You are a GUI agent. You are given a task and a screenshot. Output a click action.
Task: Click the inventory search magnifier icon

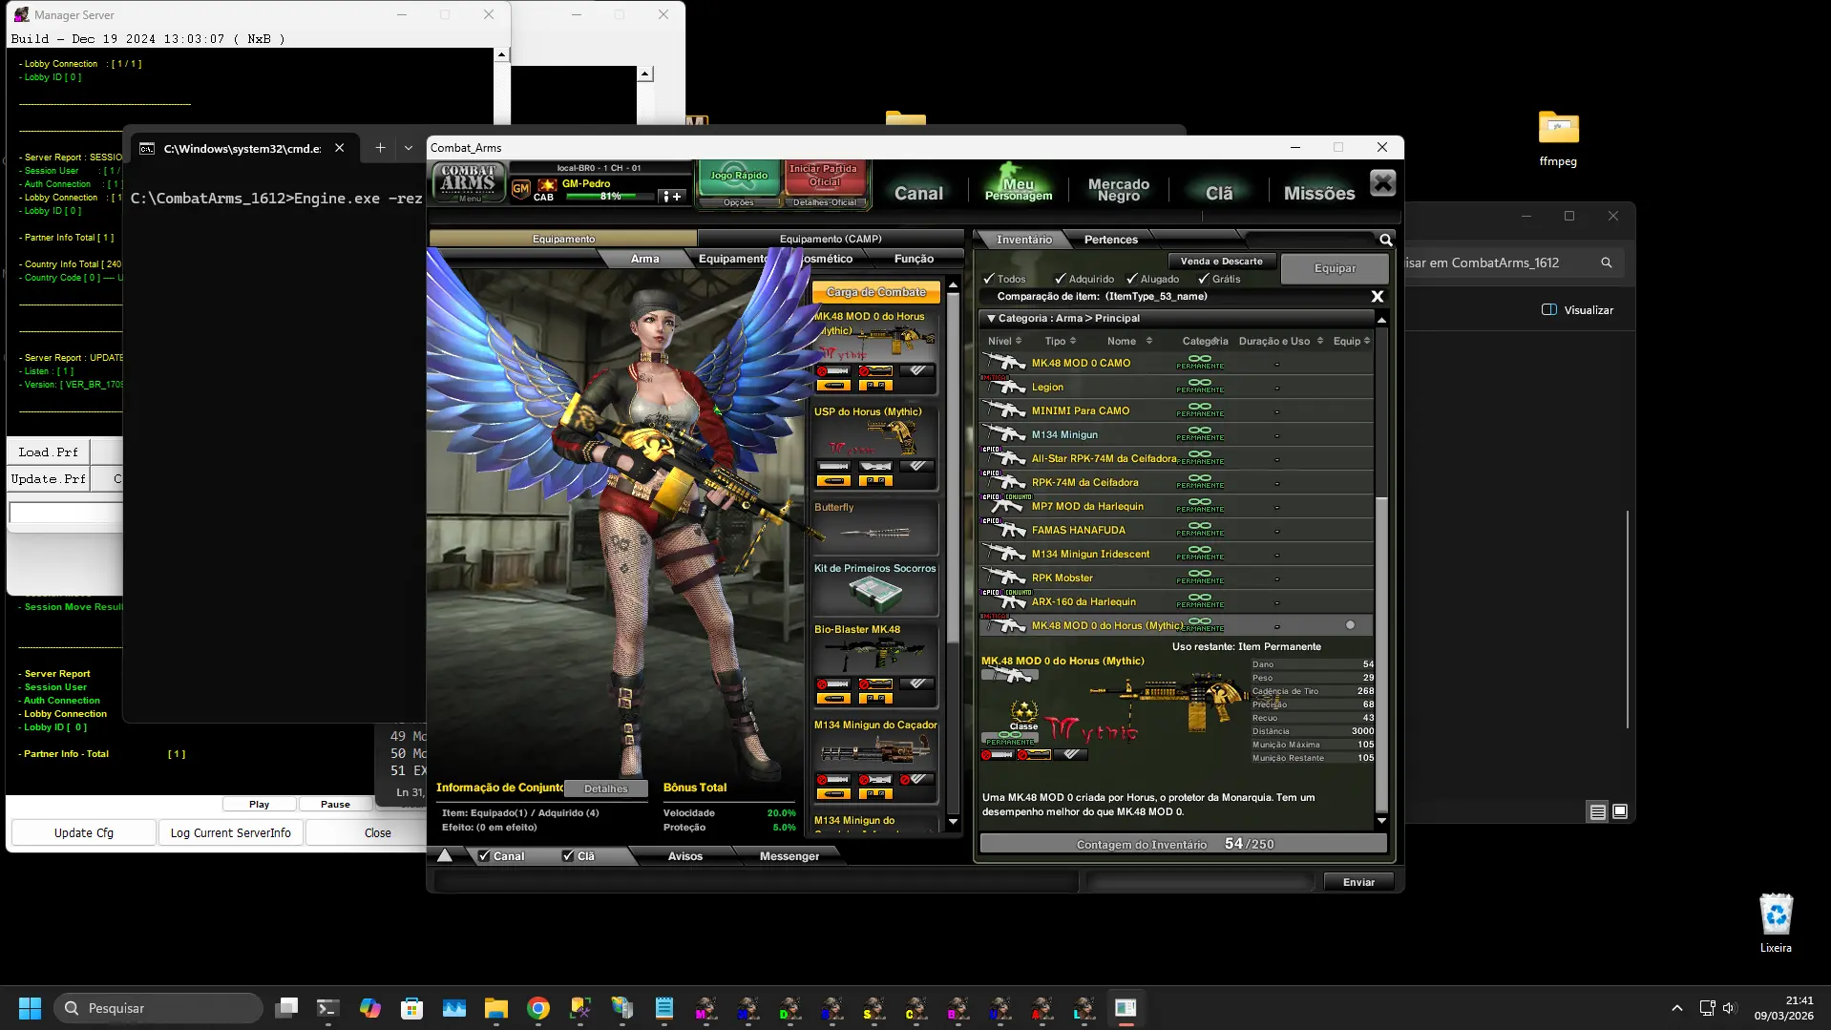point(1385,240)
